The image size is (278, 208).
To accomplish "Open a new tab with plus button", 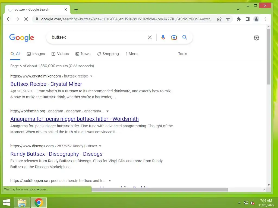I will (76, 9).
